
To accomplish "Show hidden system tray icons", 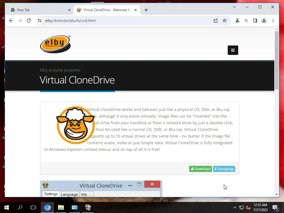I will pos(235,207).
